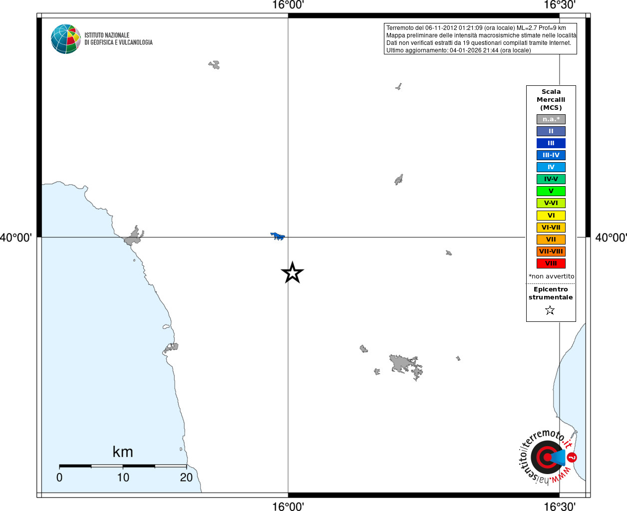Click the 'Mappa preliminare delle intensità' line

(x=481, y=35)
